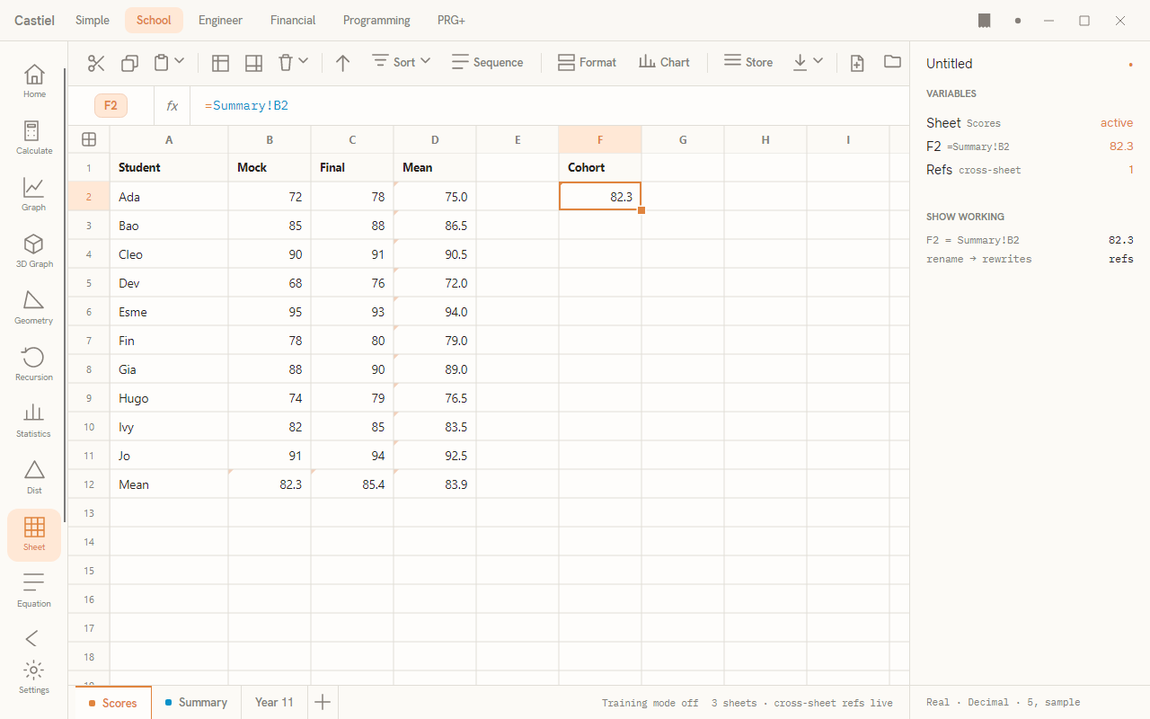The height and width of the screenshot is (719, 1150).
Task: Click the Refs cross-sheet variable row
Action: click(1030, 170)
